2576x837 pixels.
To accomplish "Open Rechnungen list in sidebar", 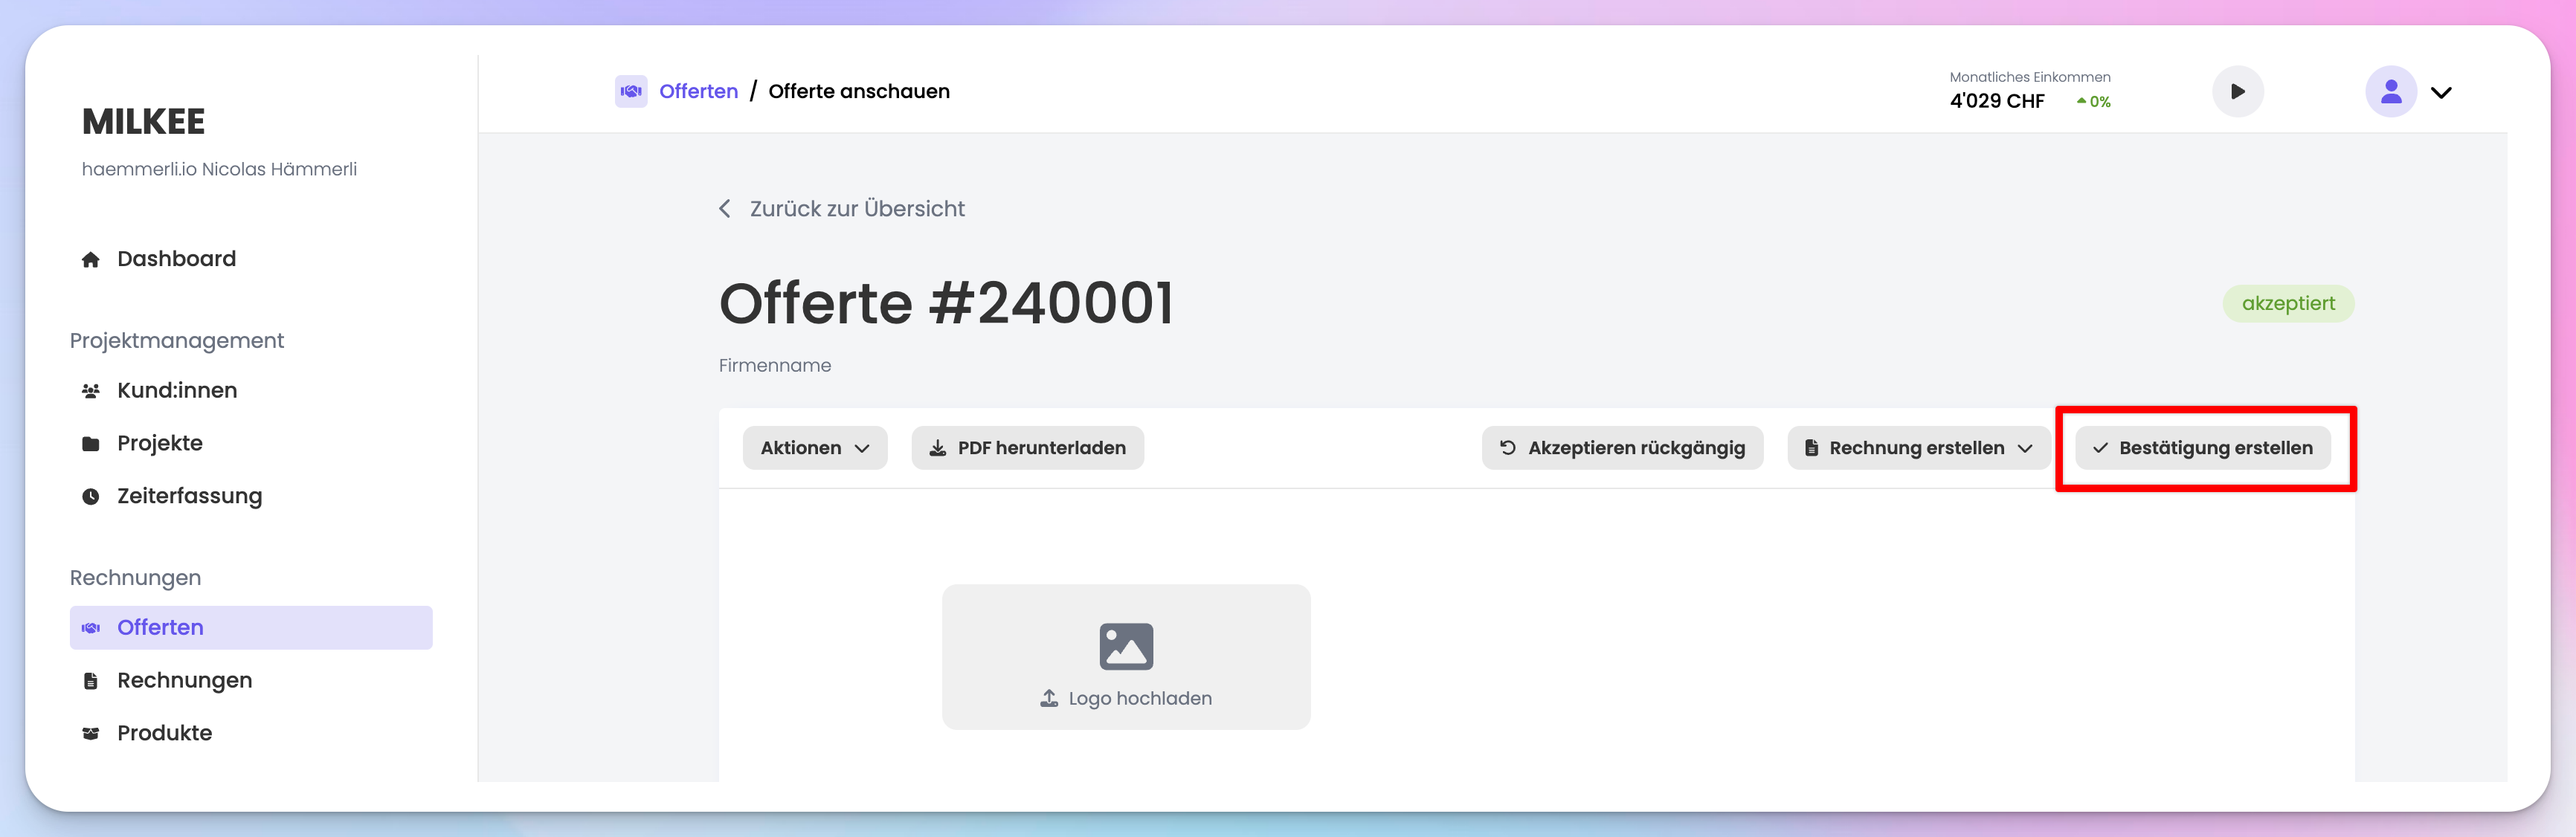I will coord(184,681).
